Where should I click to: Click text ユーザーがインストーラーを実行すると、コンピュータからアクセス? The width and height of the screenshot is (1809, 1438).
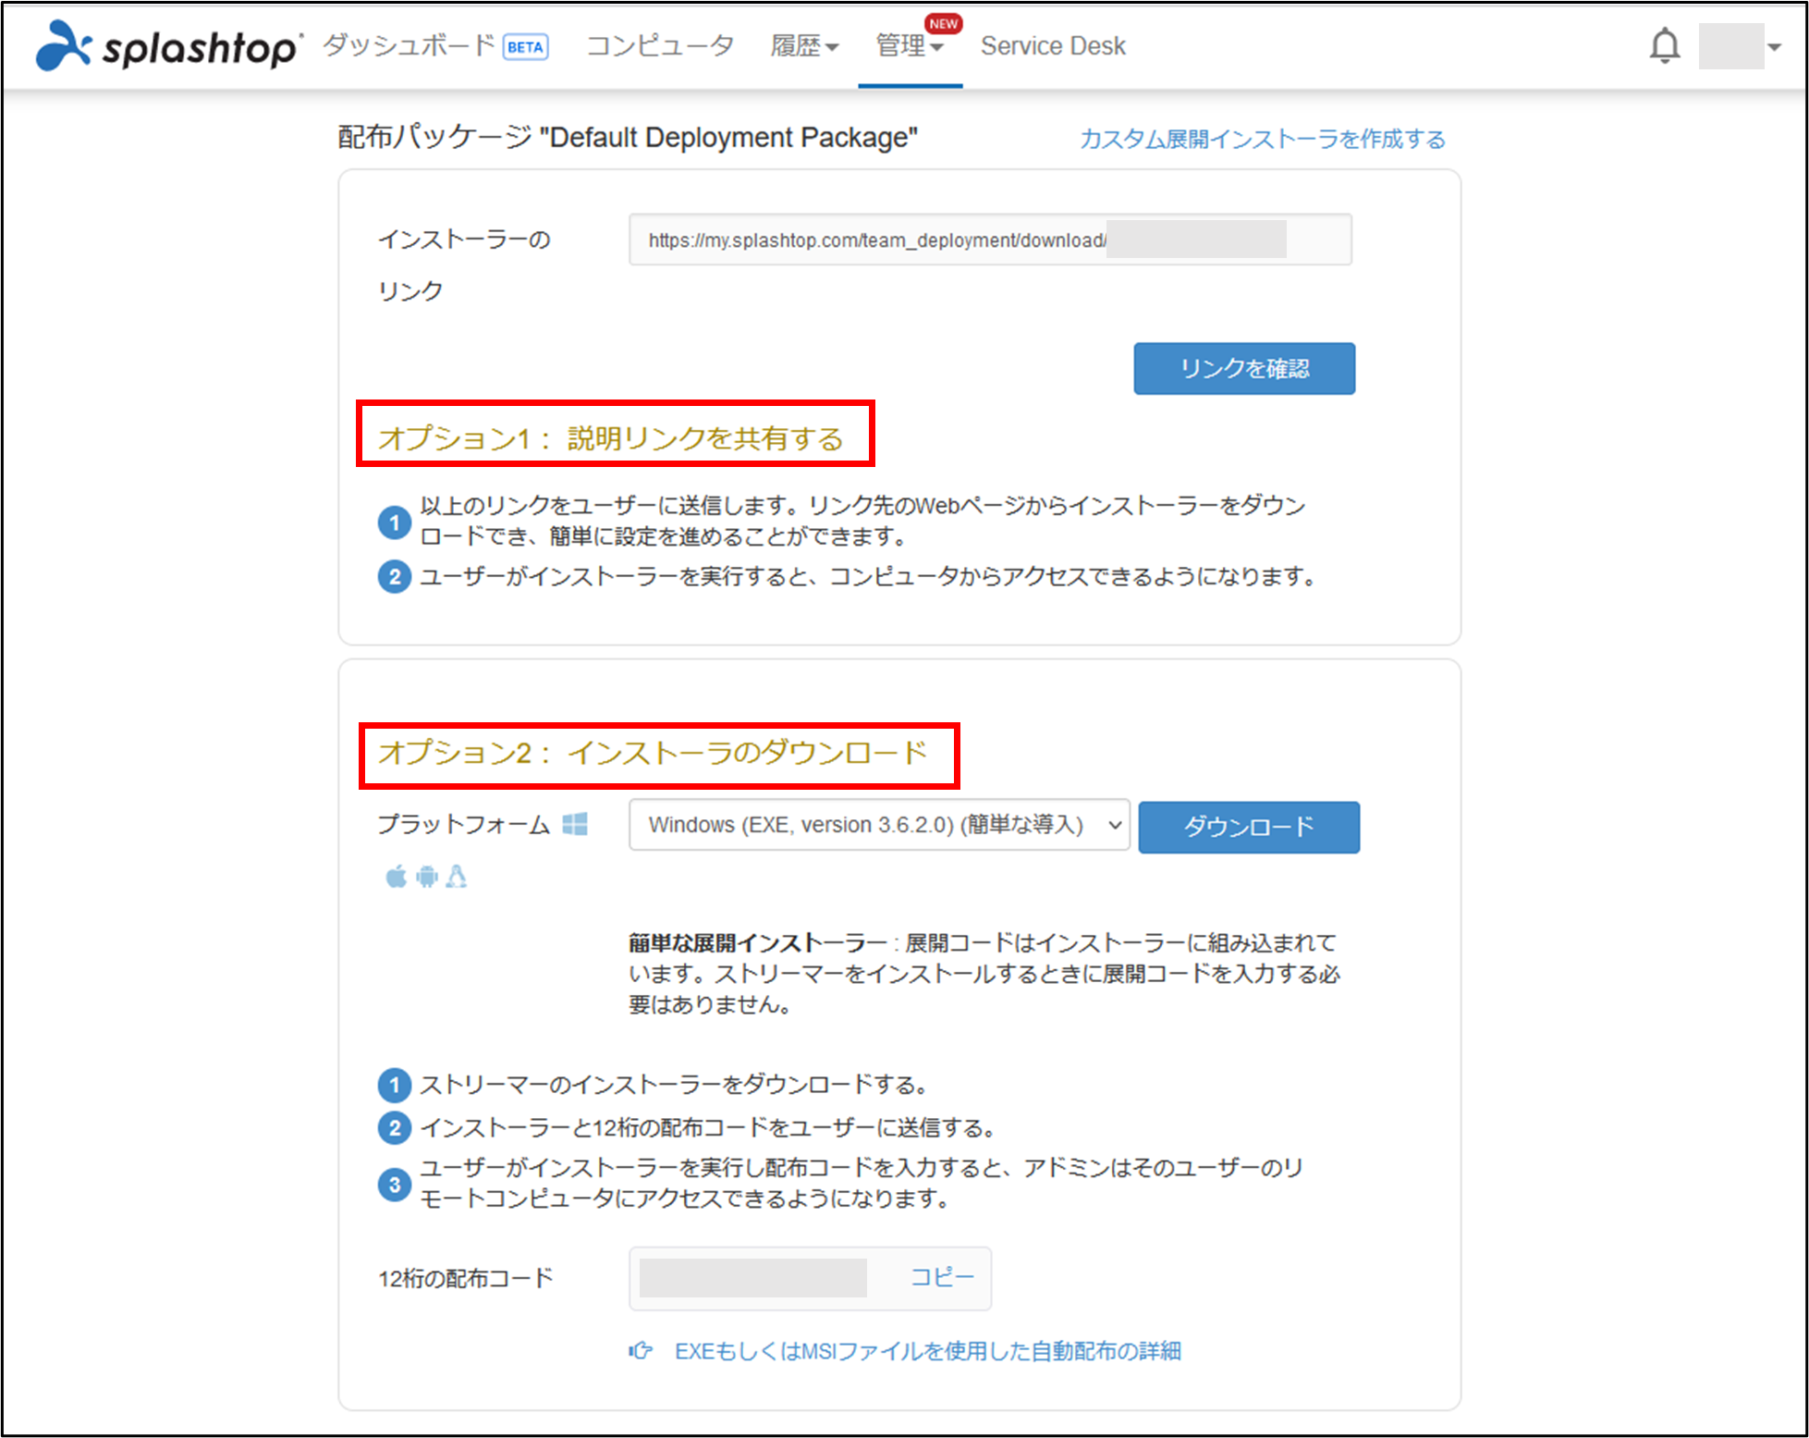868,576
